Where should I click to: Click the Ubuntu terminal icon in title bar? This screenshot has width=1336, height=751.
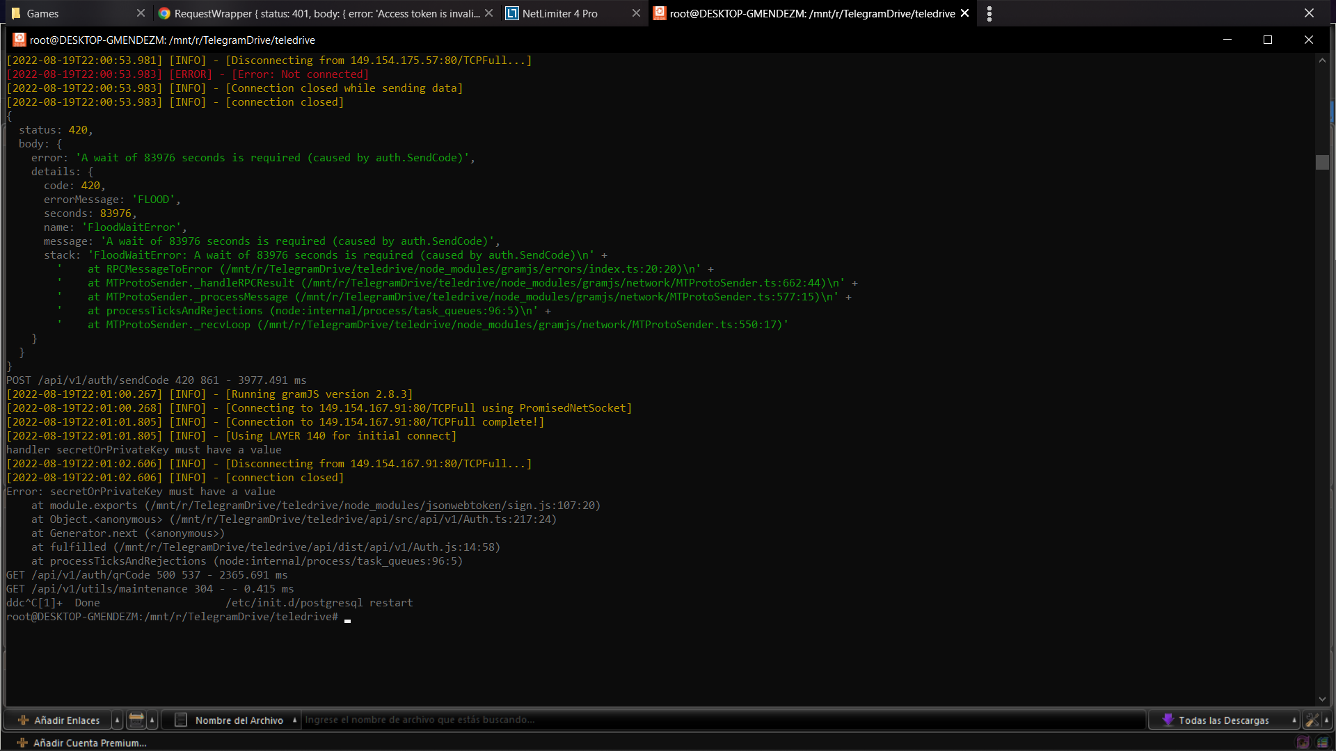[x=19, y=40]
